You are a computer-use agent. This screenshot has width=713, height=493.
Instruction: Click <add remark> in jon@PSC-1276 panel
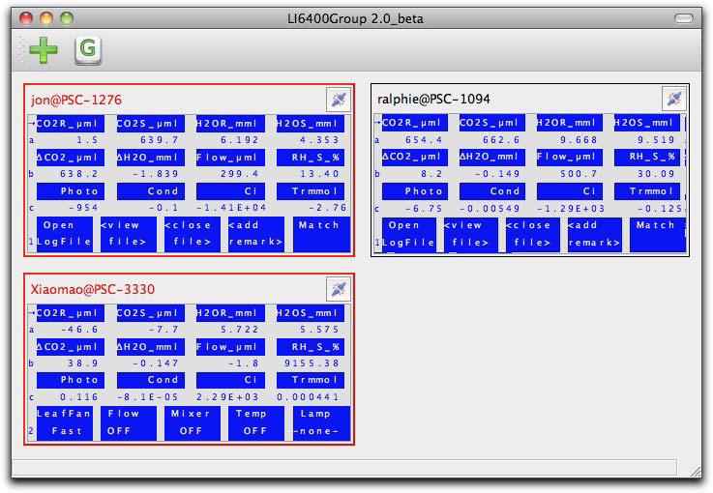256,234
